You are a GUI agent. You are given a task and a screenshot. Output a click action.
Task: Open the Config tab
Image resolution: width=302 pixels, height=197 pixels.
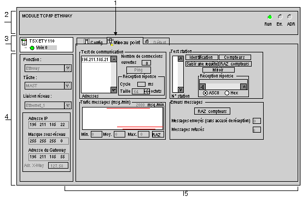click(92, 41)
